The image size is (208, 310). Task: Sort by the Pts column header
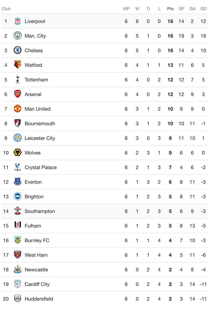tap(170, 9)
